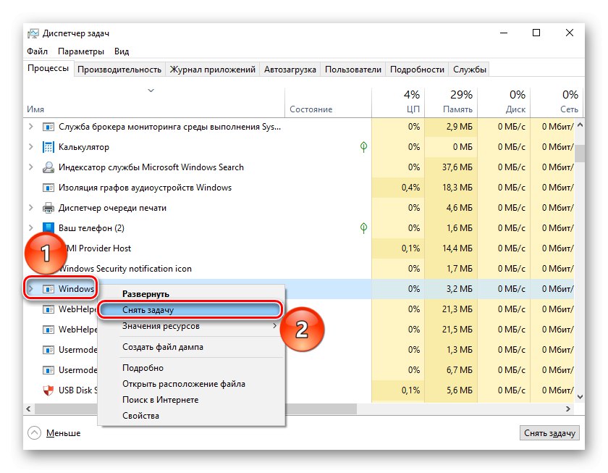This screenshot has height=473, width=608.
Task: Click the Task Manager title bar icon
Action: pos(33,33)
